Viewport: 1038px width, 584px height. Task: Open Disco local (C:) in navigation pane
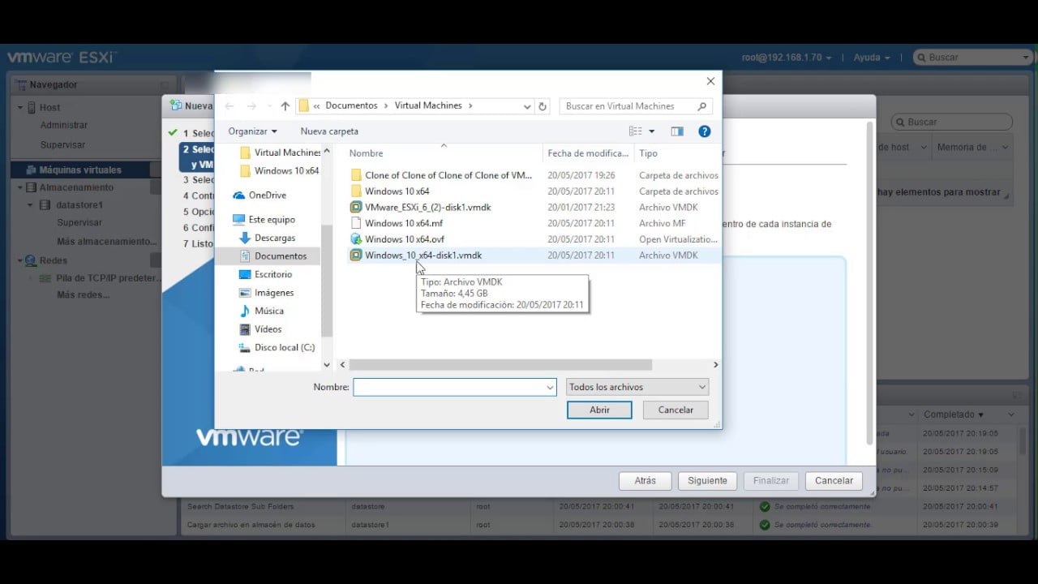[284, 348]
